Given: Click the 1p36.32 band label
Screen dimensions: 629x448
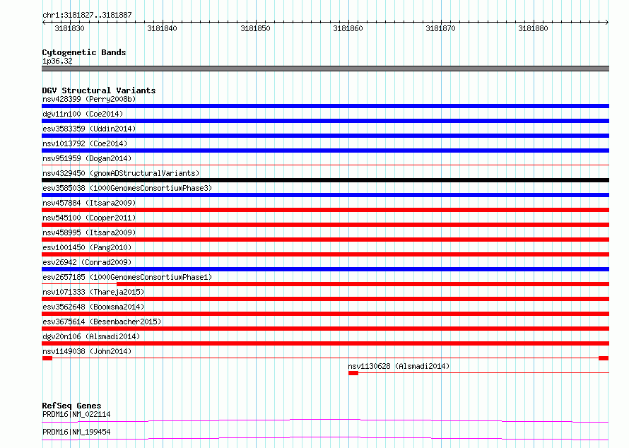Looking at the screenshot, I should pyautogui.click(x=57, y=61).
